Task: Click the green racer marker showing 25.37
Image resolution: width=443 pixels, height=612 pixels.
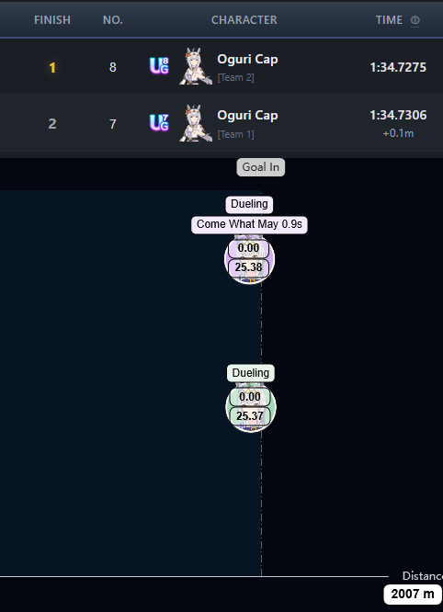Action: [x=251, y=407]
